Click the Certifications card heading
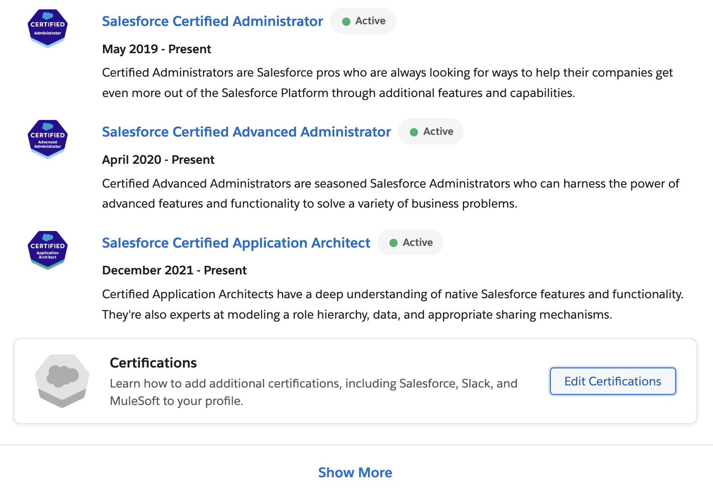This screenshot has height=496, width=713. 153,363
